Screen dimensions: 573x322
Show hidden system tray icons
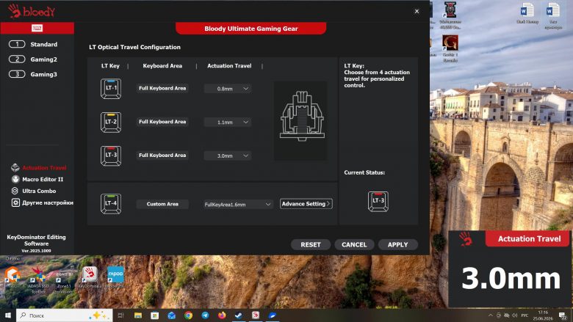[x=490, y=315]
